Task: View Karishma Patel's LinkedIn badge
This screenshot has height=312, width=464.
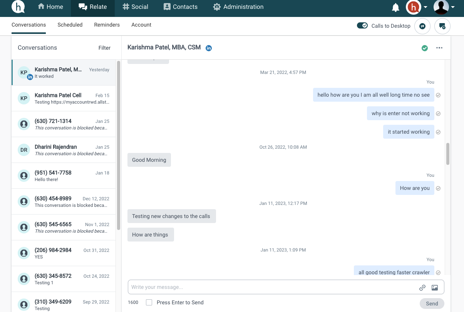Action: point(208,48)
